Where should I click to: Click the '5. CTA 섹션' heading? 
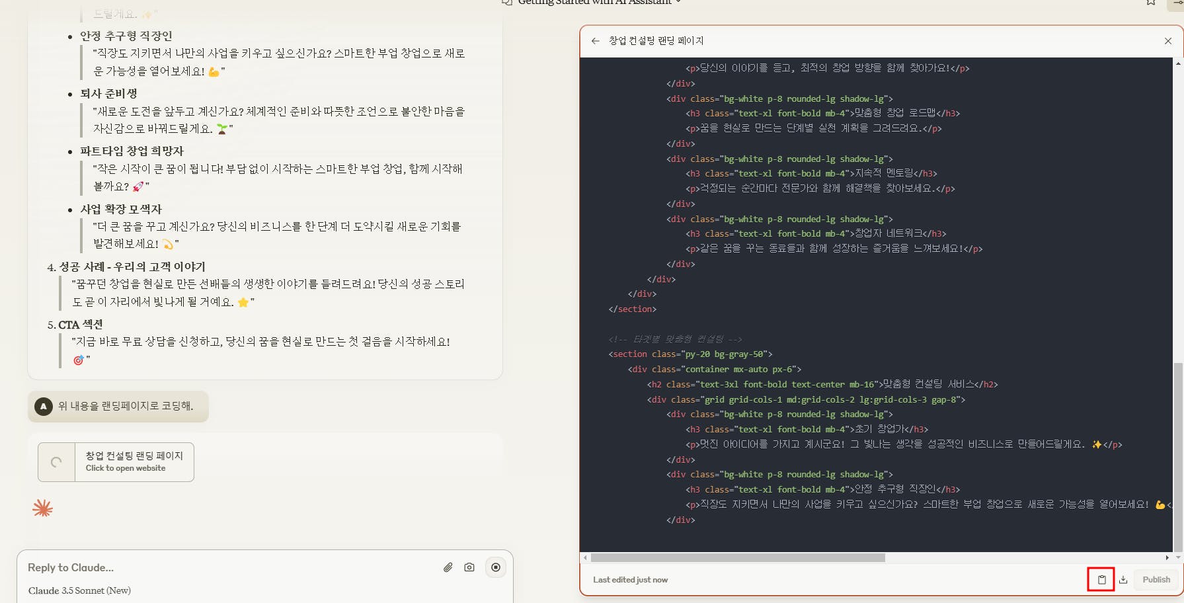pos(75,325)
